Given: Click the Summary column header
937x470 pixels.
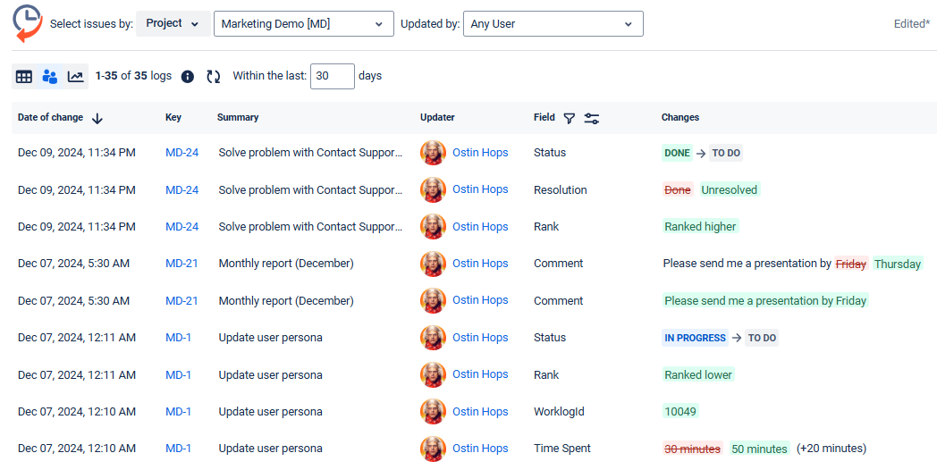Looking at the screenshot, I should tap(238, 118).
